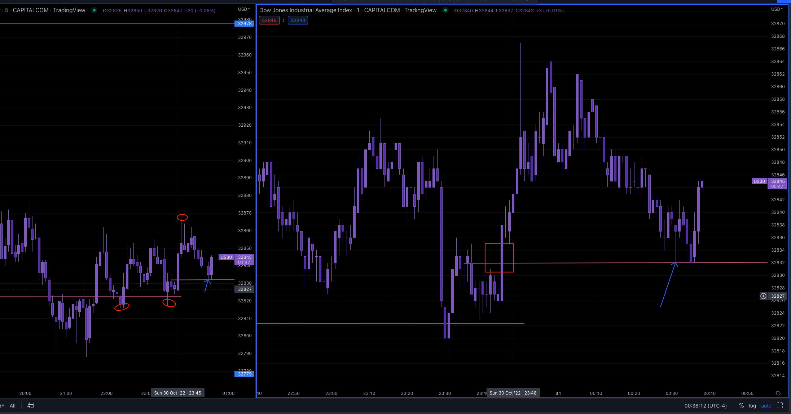The height and width of the screenshot is (414, 791).
Task: Open the timezone menu showing 00:38:12 (UTC-4)
Action: pos(705,405)
